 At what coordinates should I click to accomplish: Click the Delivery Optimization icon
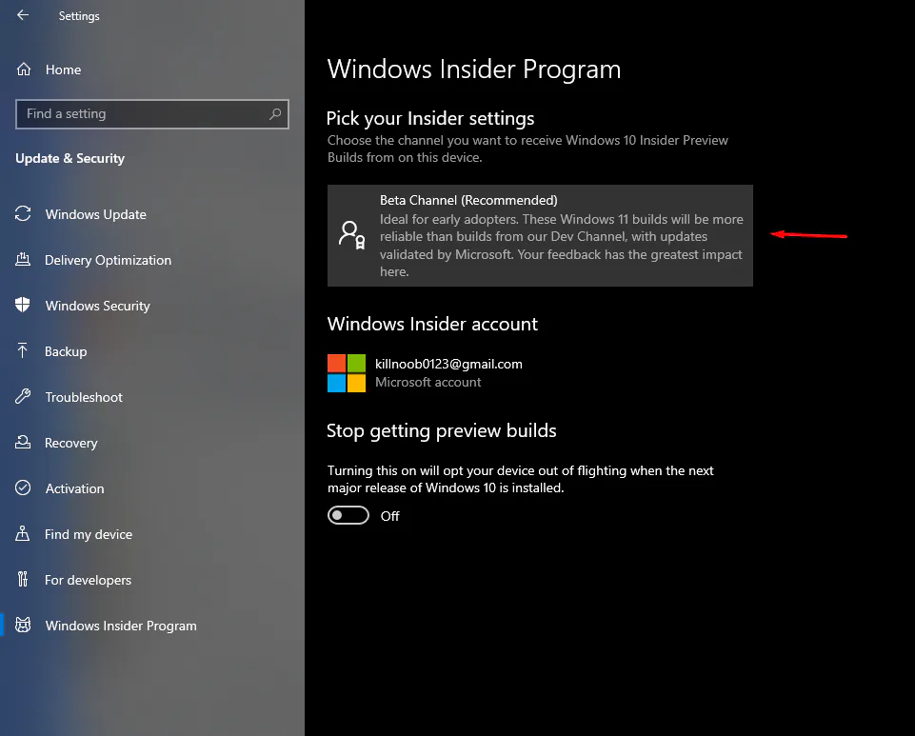click(23, 259)
